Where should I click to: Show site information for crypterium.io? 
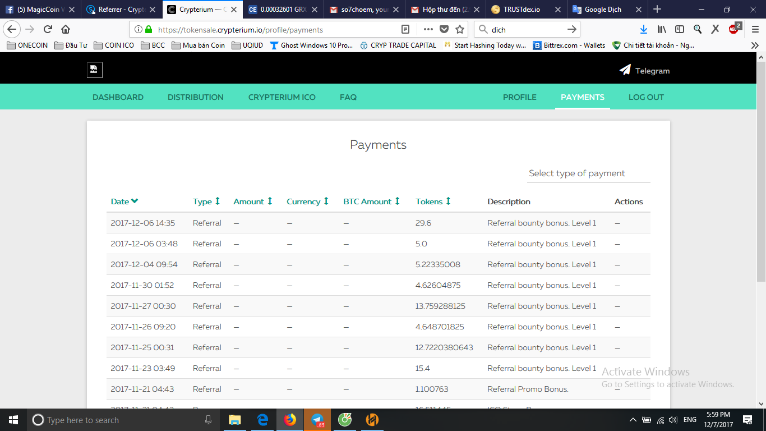(139, 30)
